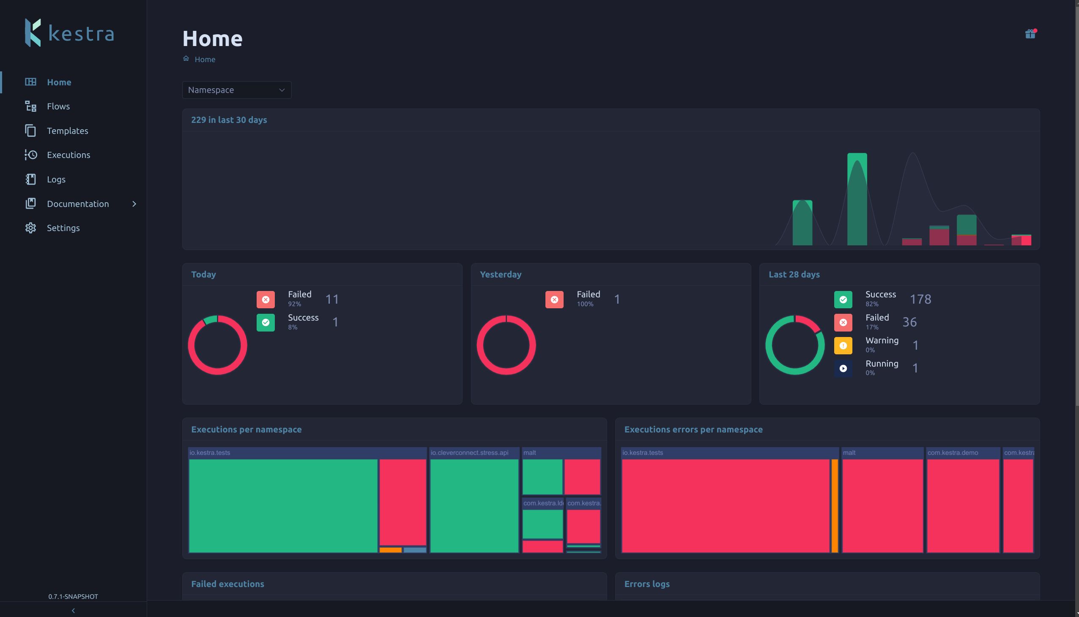Click the Warning status icon in Last 28 days
This screenshot has width=1079, height=617.
tap(843, 345)
